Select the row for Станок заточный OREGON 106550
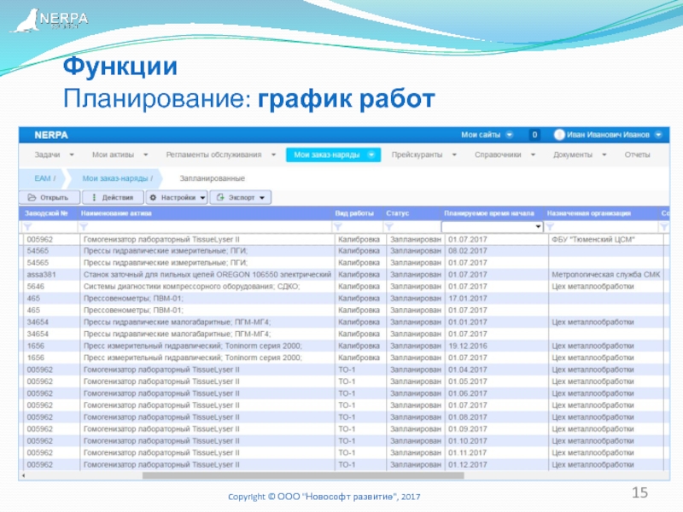 pyautogui.click(x=205, y=275)
